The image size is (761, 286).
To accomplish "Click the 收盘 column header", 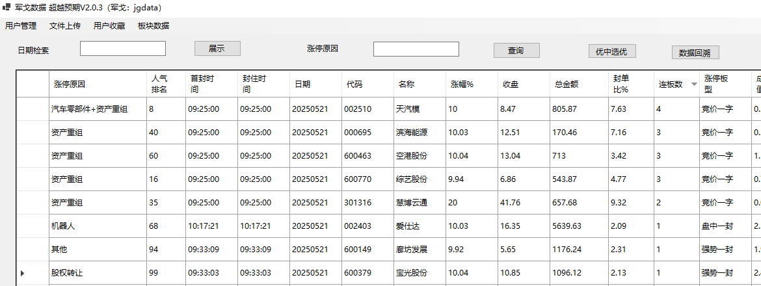I will pyautogui.click(x=524, y=84).
